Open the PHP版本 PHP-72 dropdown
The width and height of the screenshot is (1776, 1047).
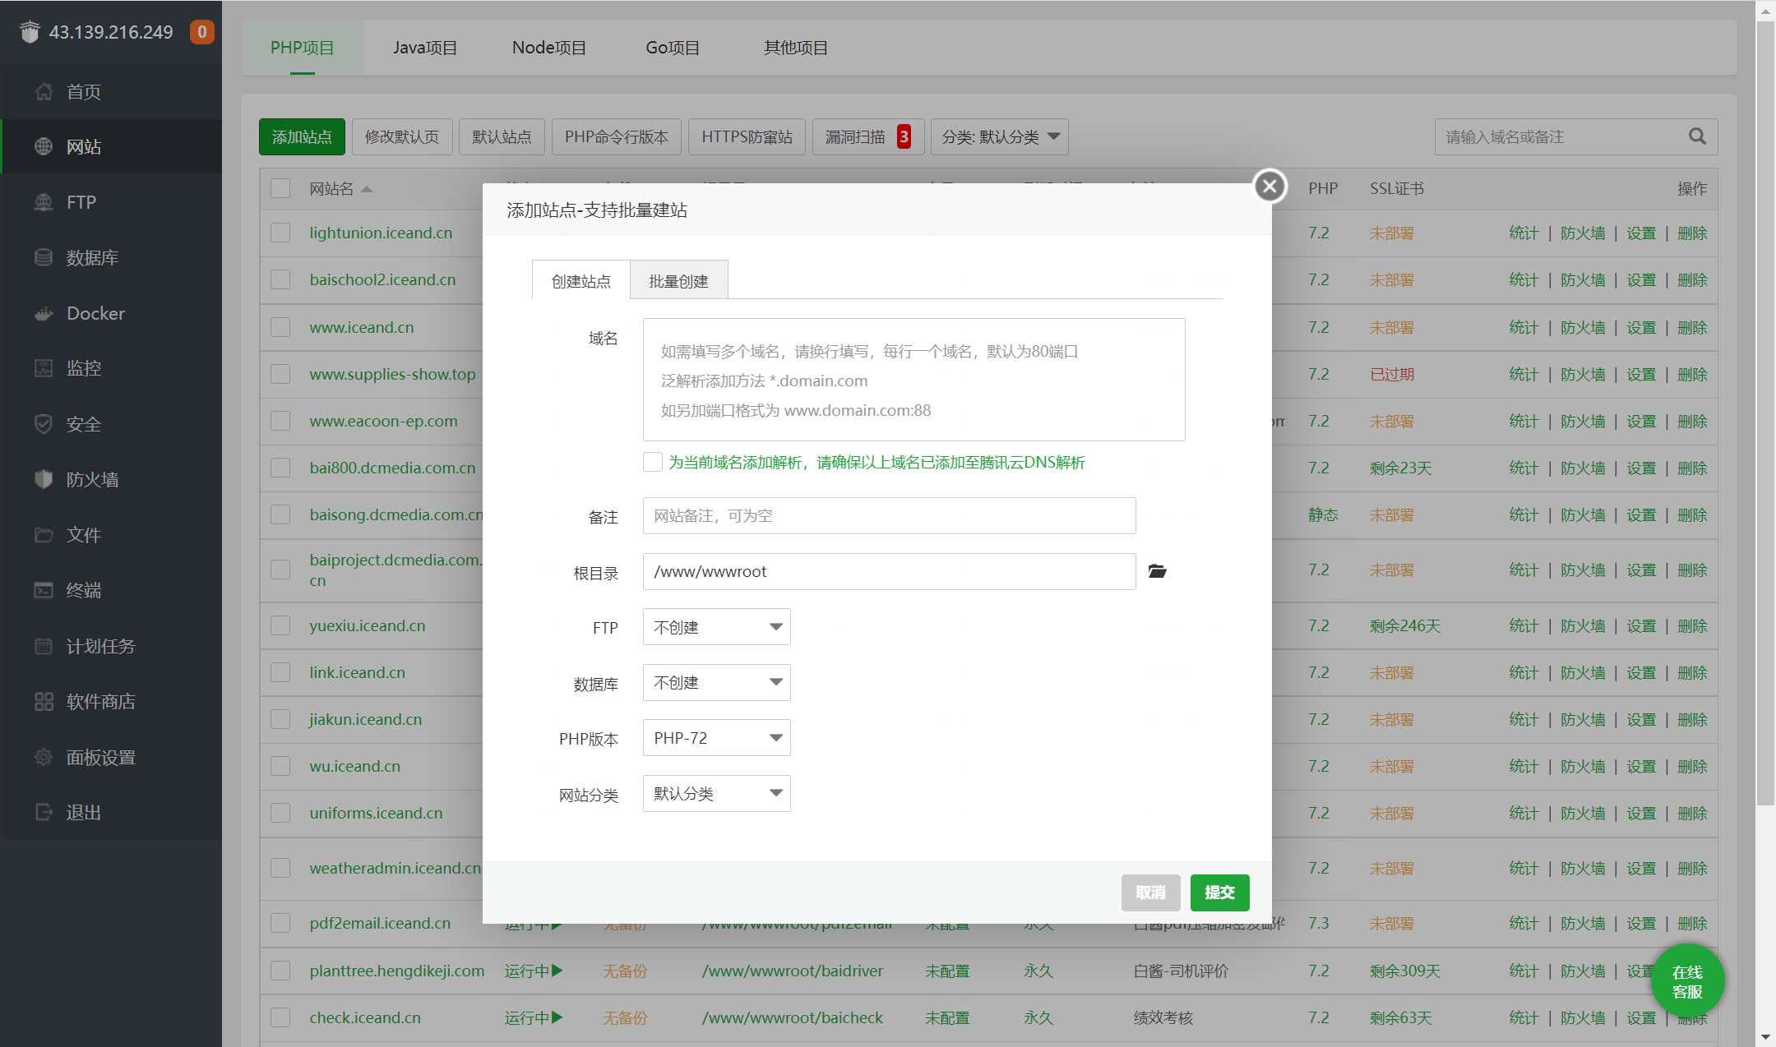tap(716, 738)
